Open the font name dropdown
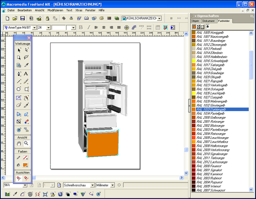 coord(34,28)
